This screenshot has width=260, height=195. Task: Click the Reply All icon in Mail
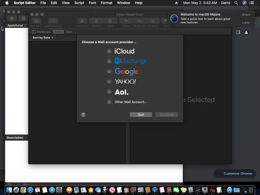tap(139, 21)
